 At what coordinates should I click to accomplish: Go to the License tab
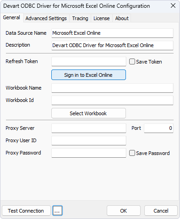pos(102,18)
